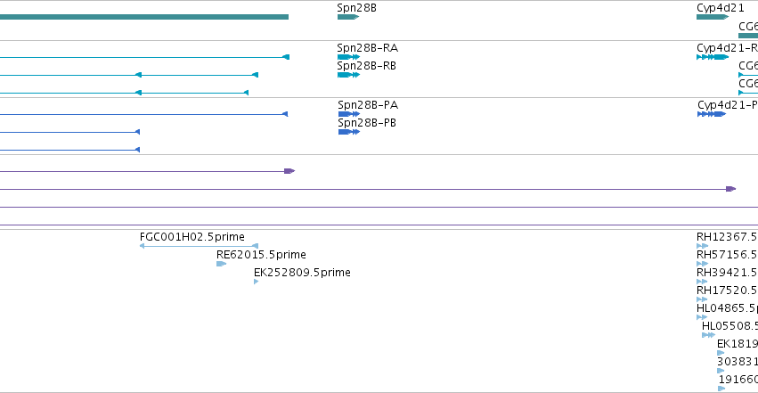
Task: Select the Cyp4d21 gene arrow feature
Action: click(713, 17)
